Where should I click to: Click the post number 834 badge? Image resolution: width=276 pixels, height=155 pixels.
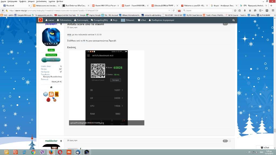pos(225,24)
